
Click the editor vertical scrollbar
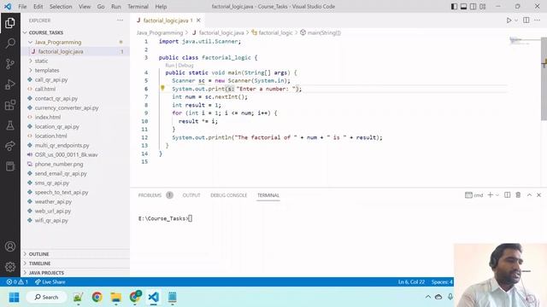coord(544,80)
